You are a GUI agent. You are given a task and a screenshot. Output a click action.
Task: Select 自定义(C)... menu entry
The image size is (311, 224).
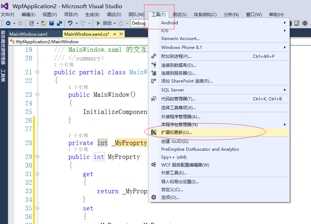218,190
